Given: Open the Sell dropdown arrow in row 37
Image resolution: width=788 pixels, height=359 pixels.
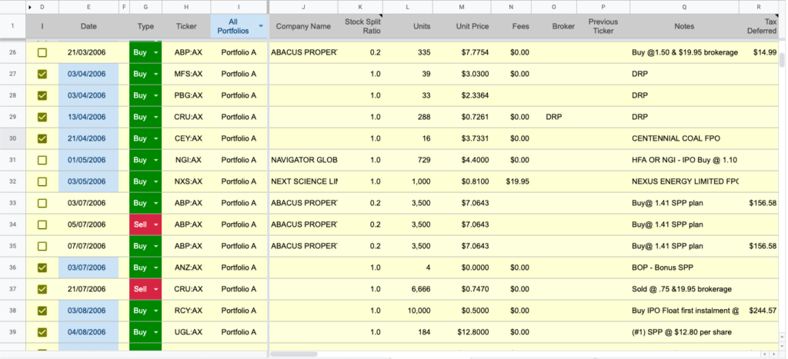Looking at the screenshot, I should [x=156, y=290].
